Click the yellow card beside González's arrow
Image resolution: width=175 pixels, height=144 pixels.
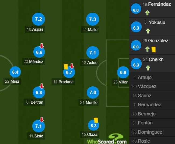coord(153,50)
